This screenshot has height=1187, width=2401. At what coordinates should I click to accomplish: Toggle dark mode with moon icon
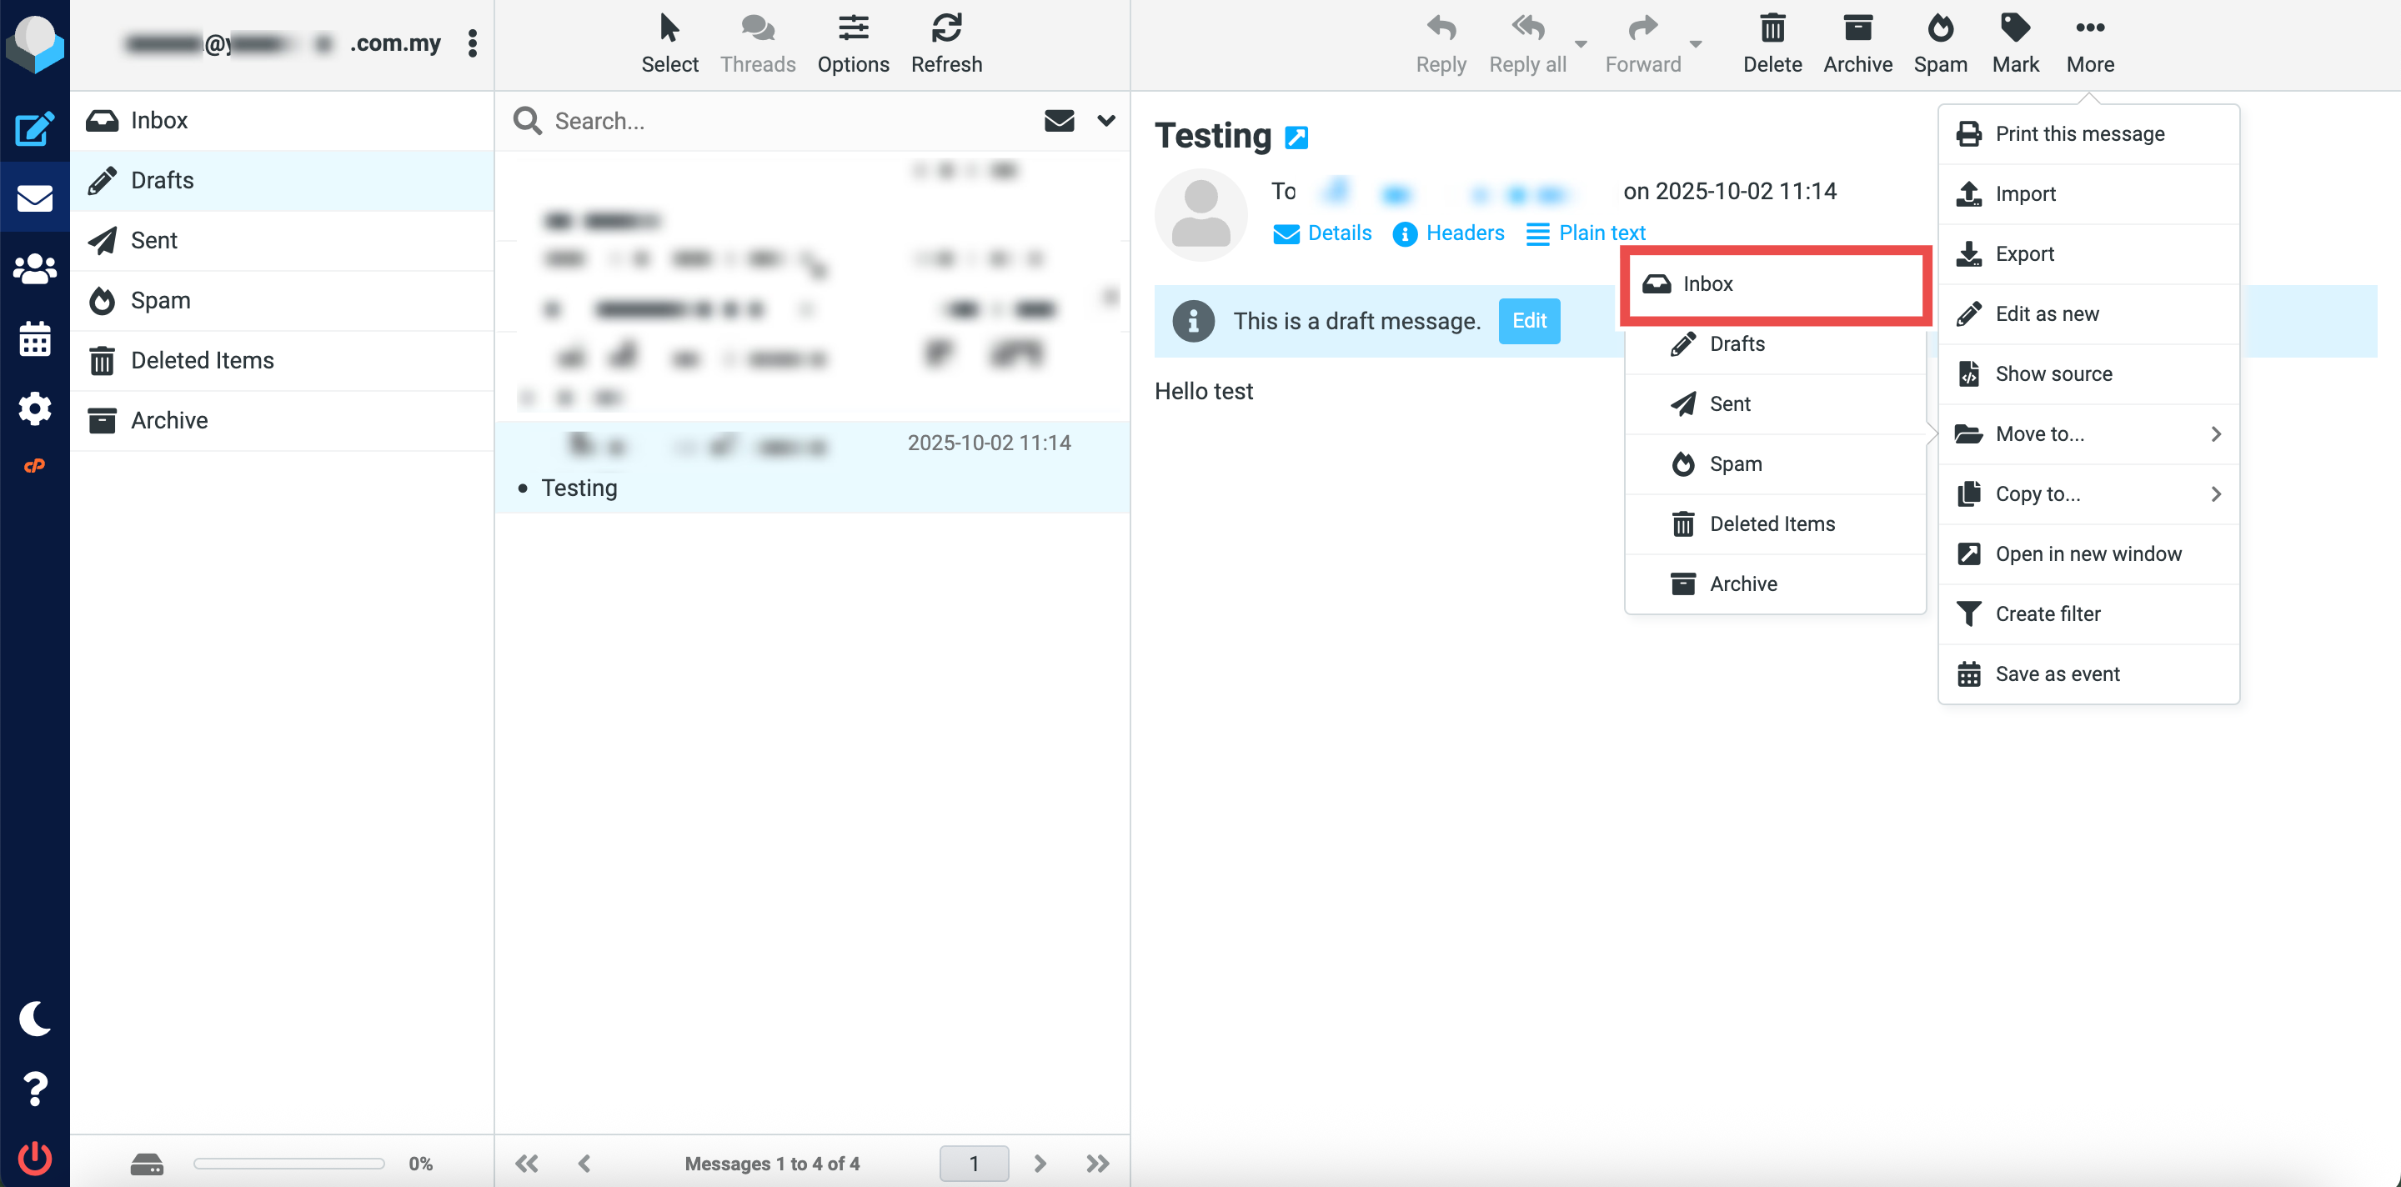(34, 1019)
